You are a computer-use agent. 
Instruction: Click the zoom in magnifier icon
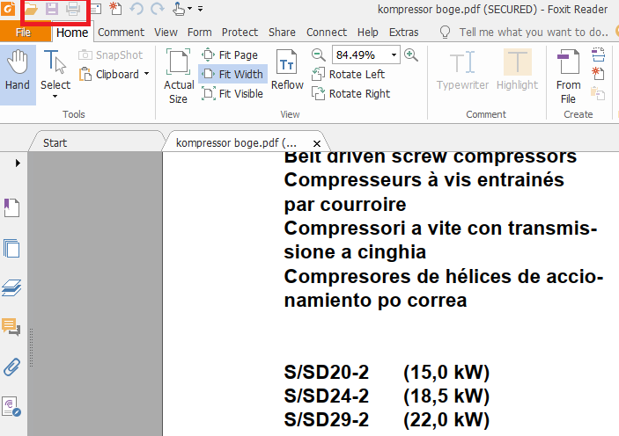[x=411, y=54]
